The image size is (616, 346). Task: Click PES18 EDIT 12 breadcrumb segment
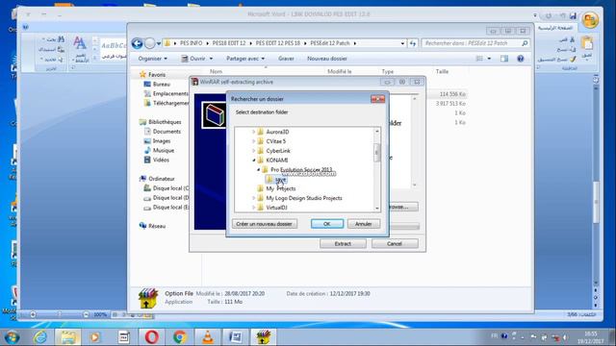tap(229, 43)
